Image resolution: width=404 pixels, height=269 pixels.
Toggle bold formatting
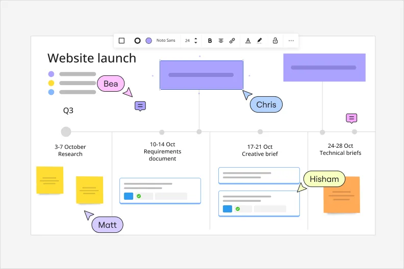pyautogui.click(x=210, y=41)
